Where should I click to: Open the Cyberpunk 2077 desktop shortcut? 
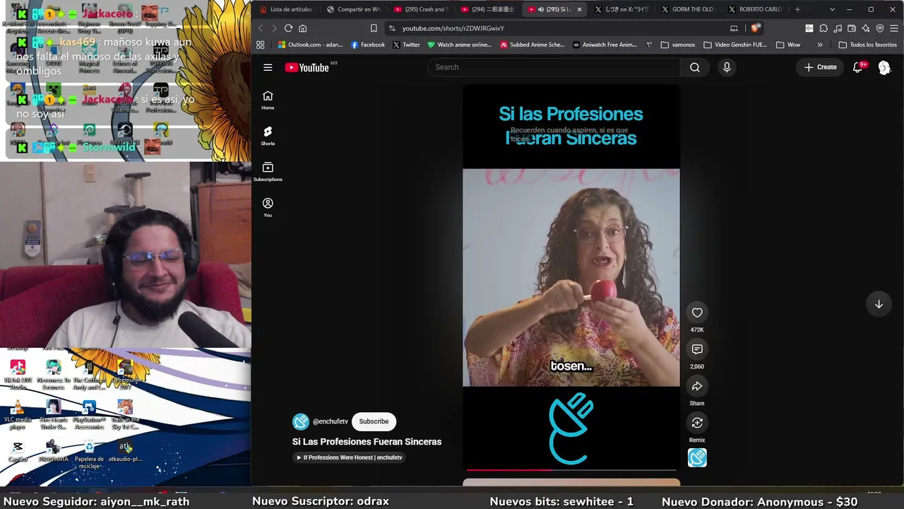pos(125,375)
